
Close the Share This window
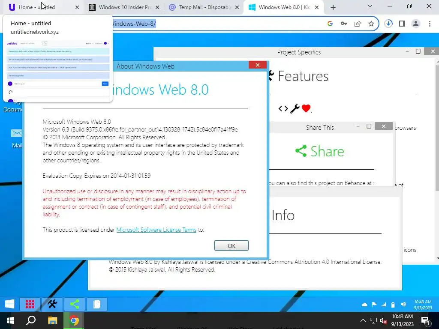click(x=384, y=126)
